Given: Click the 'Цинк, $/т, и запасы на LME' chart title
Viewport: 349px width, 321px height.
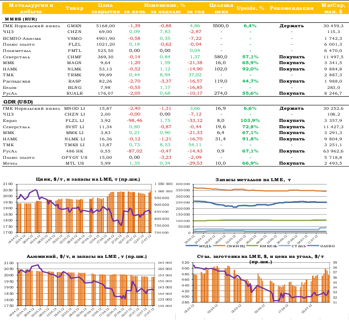Looking at the screenshot, I should tap(88, 179).
